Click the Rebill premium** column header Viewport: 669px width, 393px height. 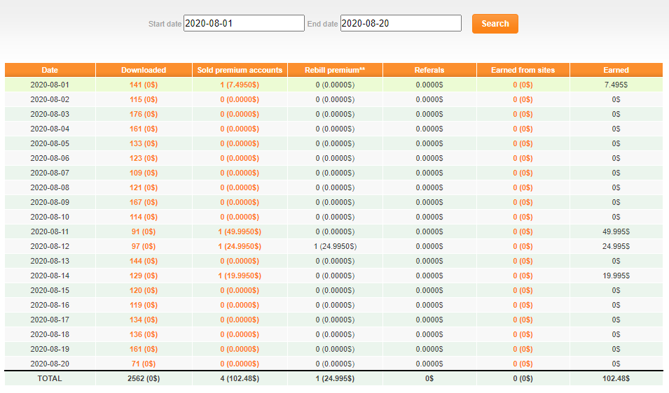pyautogui.click(x=335, y=70)
